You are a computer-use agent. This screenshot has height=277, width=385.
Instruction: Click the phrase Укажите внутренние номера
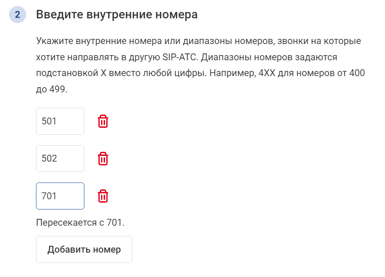[x=99, y=41]
